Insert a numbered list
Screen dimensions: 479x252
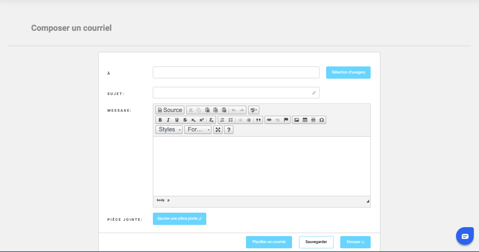coord(222,120)
